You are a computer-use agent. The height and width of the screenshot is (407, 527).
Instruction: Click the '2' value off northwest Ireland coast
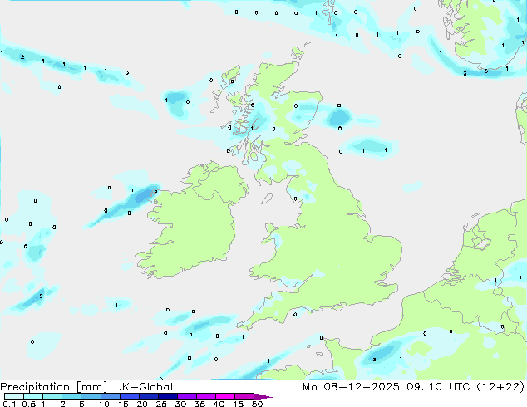coord(155,193)
